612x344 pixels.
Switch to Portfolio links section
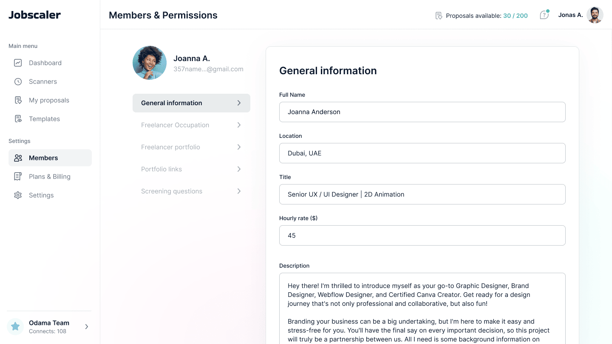191,169
